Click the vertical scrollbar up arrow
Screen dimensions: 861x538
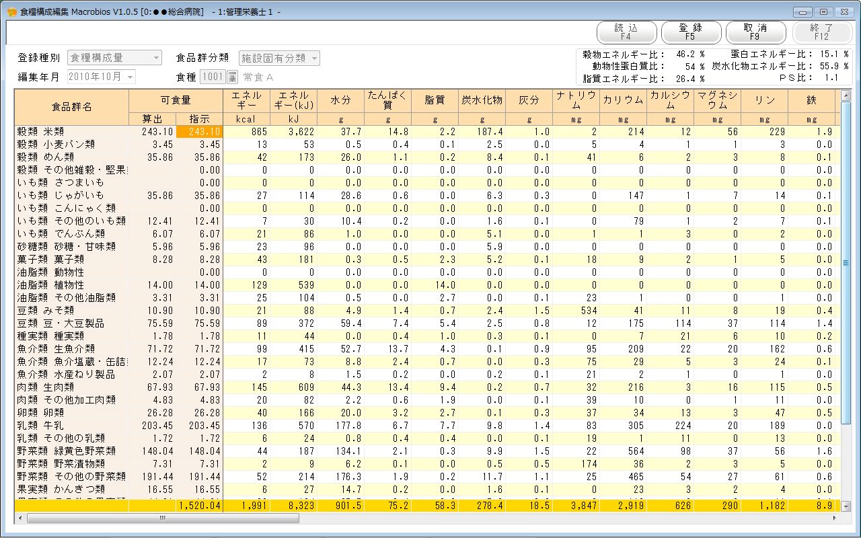(846, 95)
